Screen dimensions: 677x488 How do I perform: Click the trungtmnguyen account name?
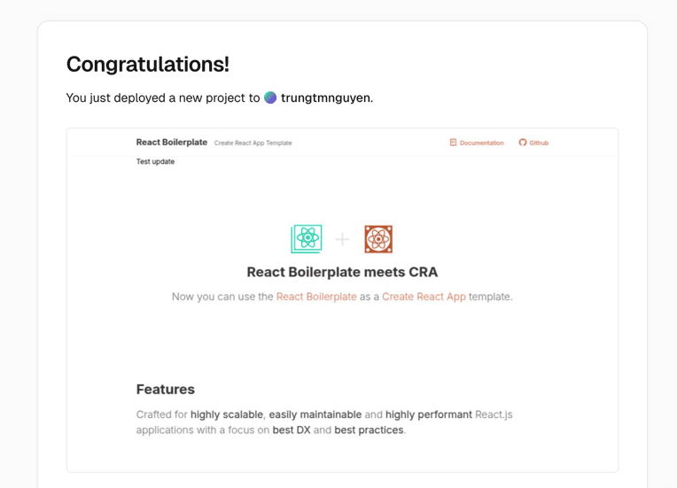click(x=326, y=98)
